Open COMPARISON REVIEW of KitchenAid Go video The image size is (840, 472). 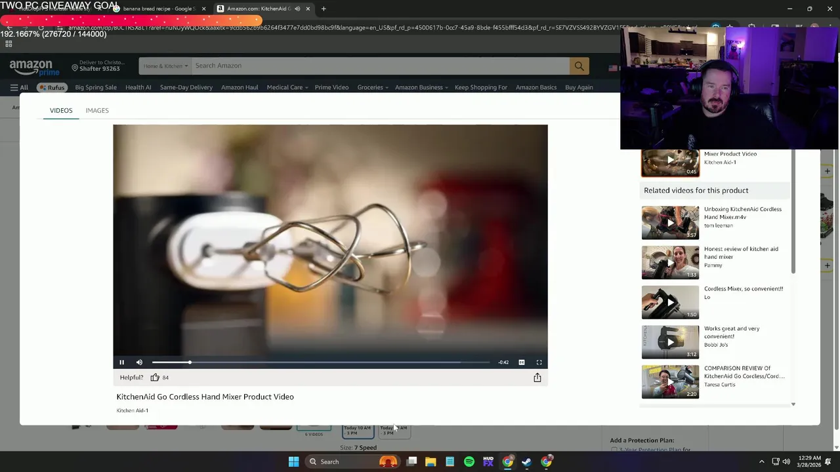[x=670, y=382]
